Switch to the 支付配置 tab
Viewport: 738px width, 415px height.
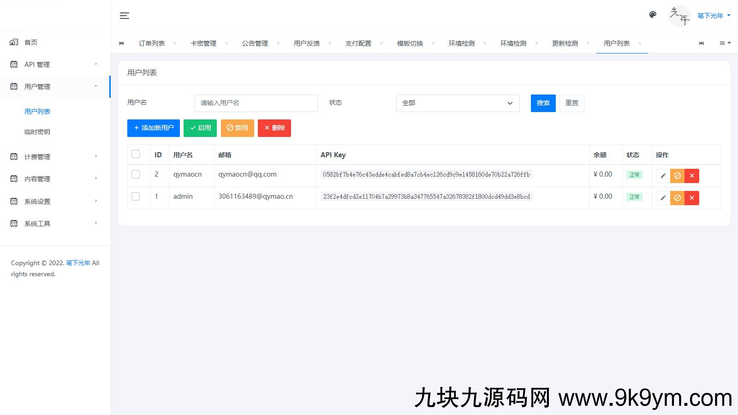[x=358, y=43]
